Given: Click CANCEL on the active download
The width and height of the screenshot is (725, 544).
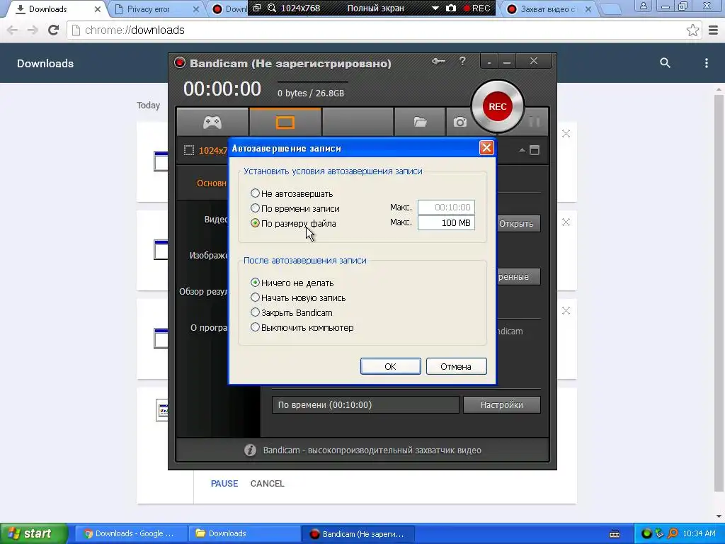Looking at the screenshot, I should click(x=267, y=483).
